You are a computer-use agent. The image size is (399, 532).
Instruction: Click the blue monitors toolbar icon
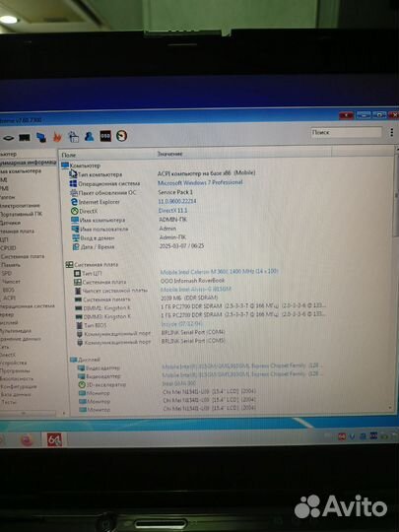(41, 137)
